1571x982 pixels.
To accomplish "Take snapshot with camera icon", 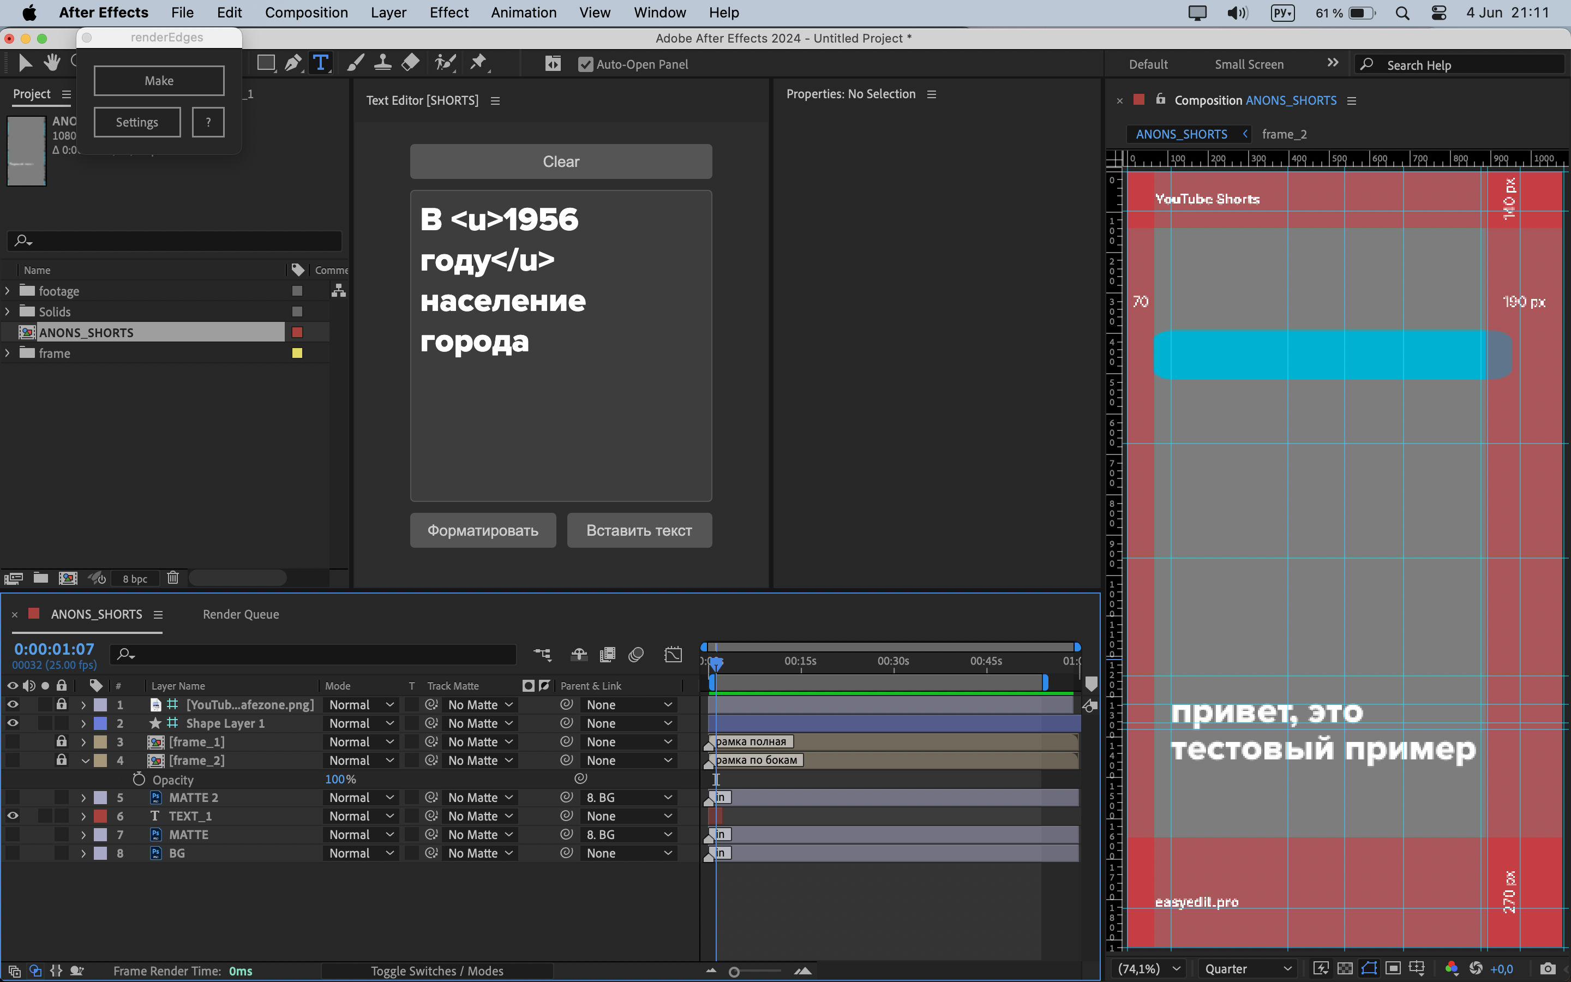I will [1548, 968].
